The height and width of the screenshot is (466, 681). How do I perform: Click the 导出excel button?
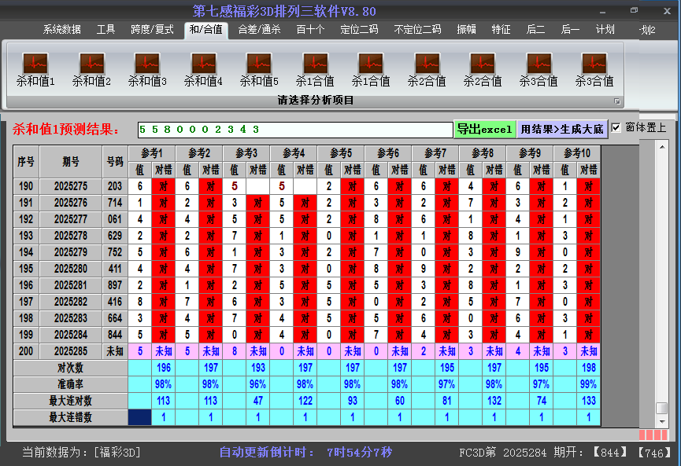tap(485, 129)
